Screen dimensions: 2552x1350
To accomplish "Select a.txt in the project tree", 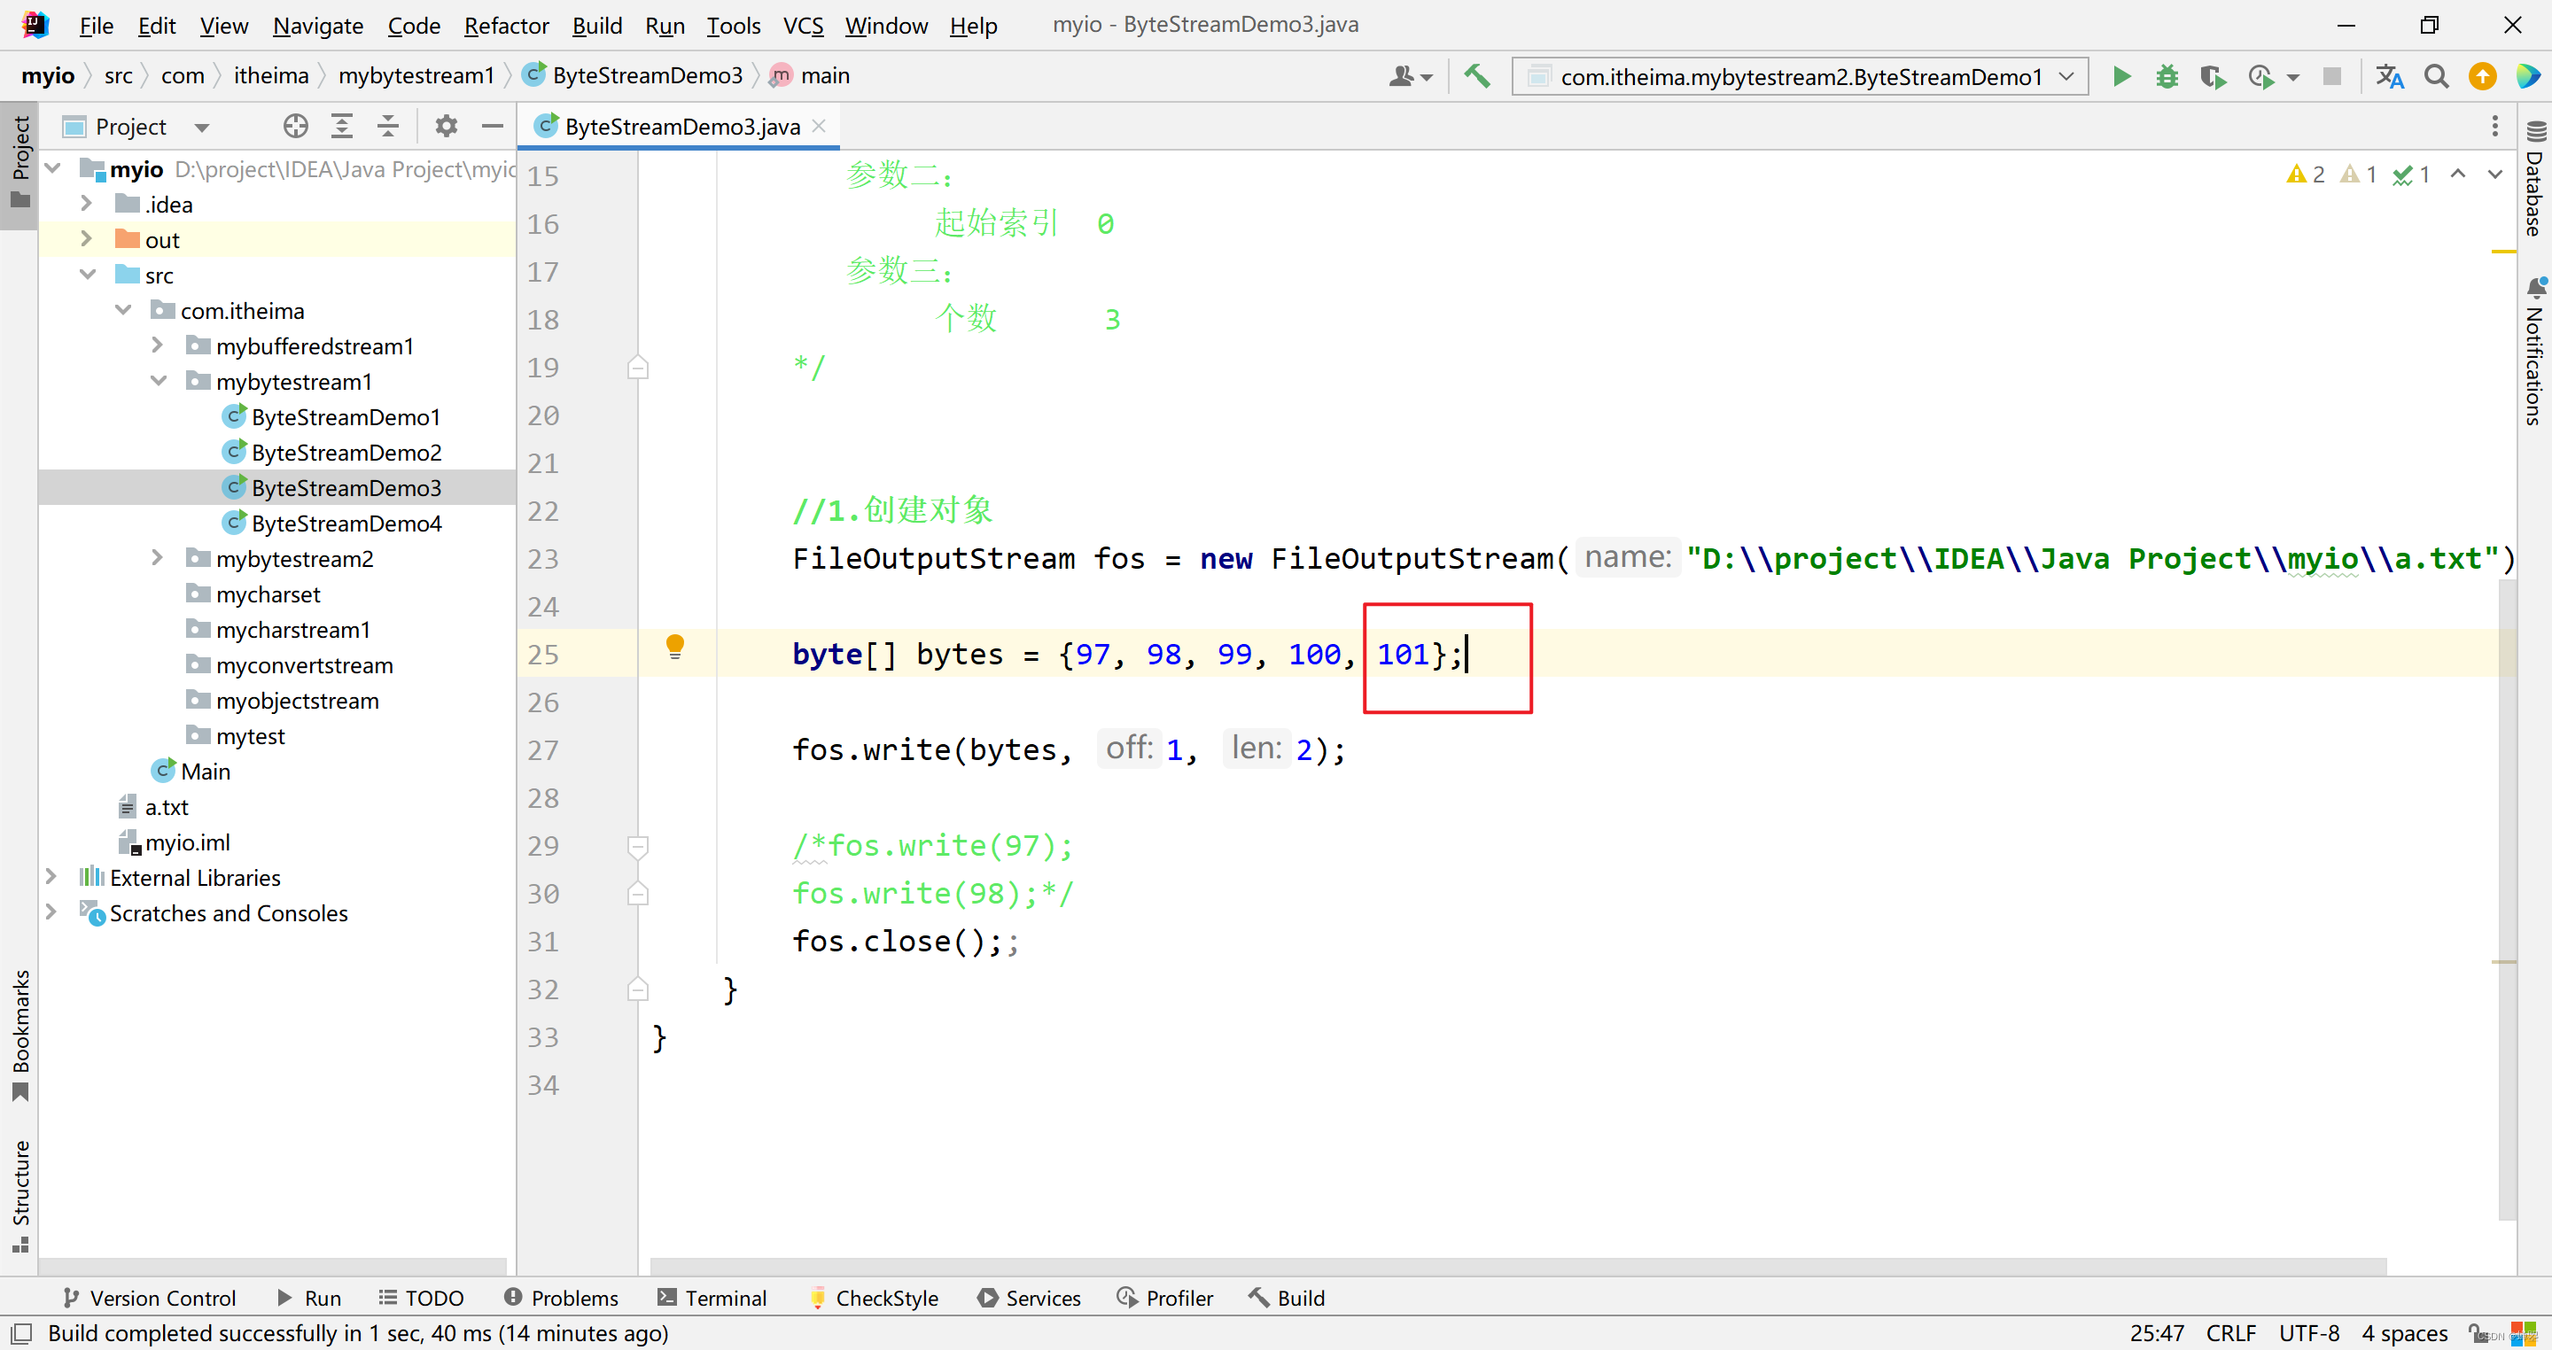I will tap(167, 806).
